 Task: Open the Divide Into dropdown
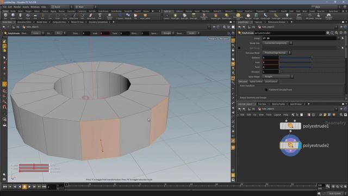[x=277, y=43]
